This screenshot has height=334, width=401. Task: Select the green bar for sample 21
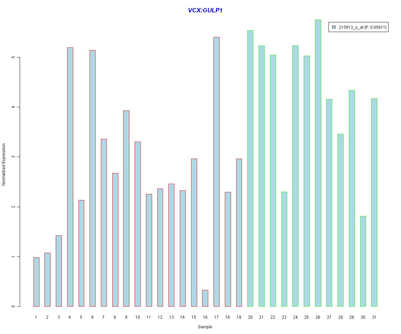point(261,176)
